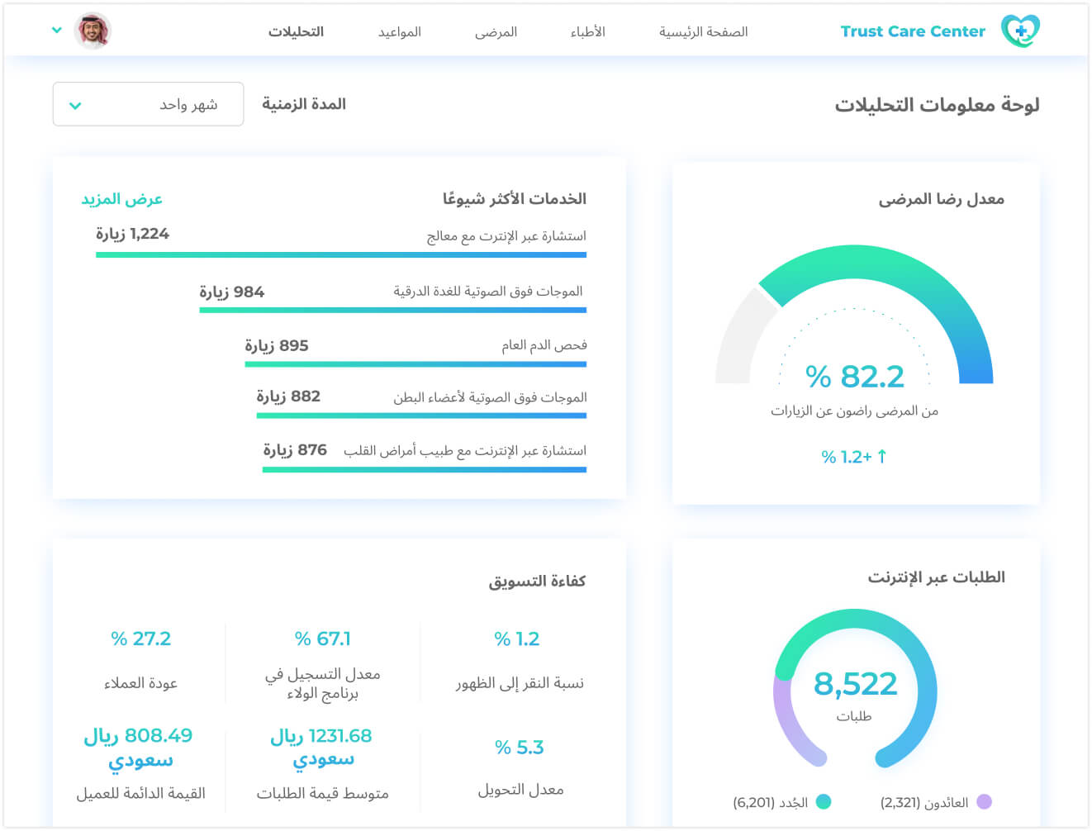Navigate to the الأطباء page
The image size is (1092, 831).
[x=587, y=31]
